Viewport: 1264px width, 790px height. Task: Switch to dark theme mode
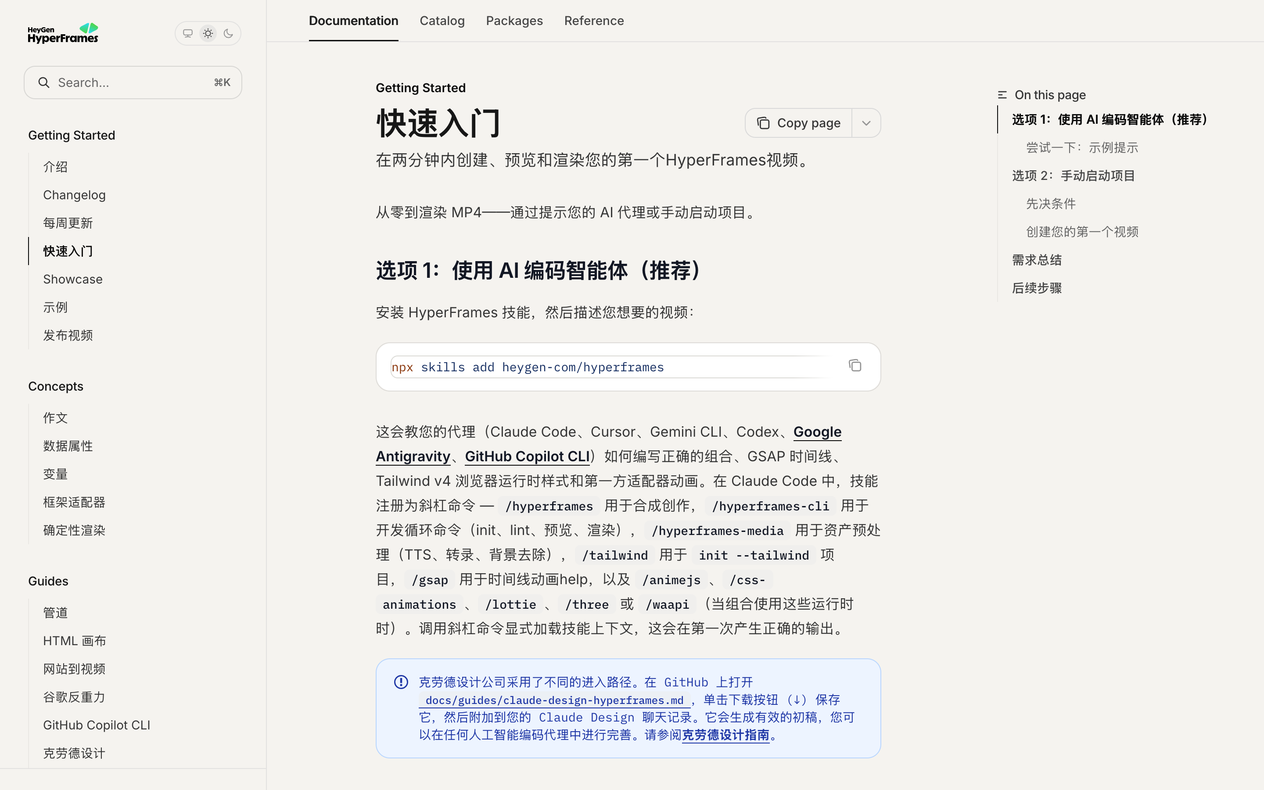click(228, 33)
